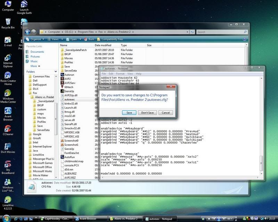Click the Explorer Forward arrow button
Screen dimensions: 278x222
click(33, 32)
